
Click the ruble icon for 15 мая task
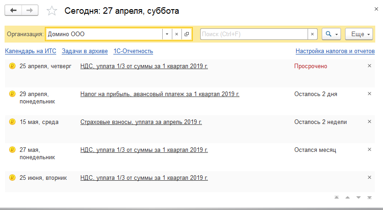click(x=12, y=122)
